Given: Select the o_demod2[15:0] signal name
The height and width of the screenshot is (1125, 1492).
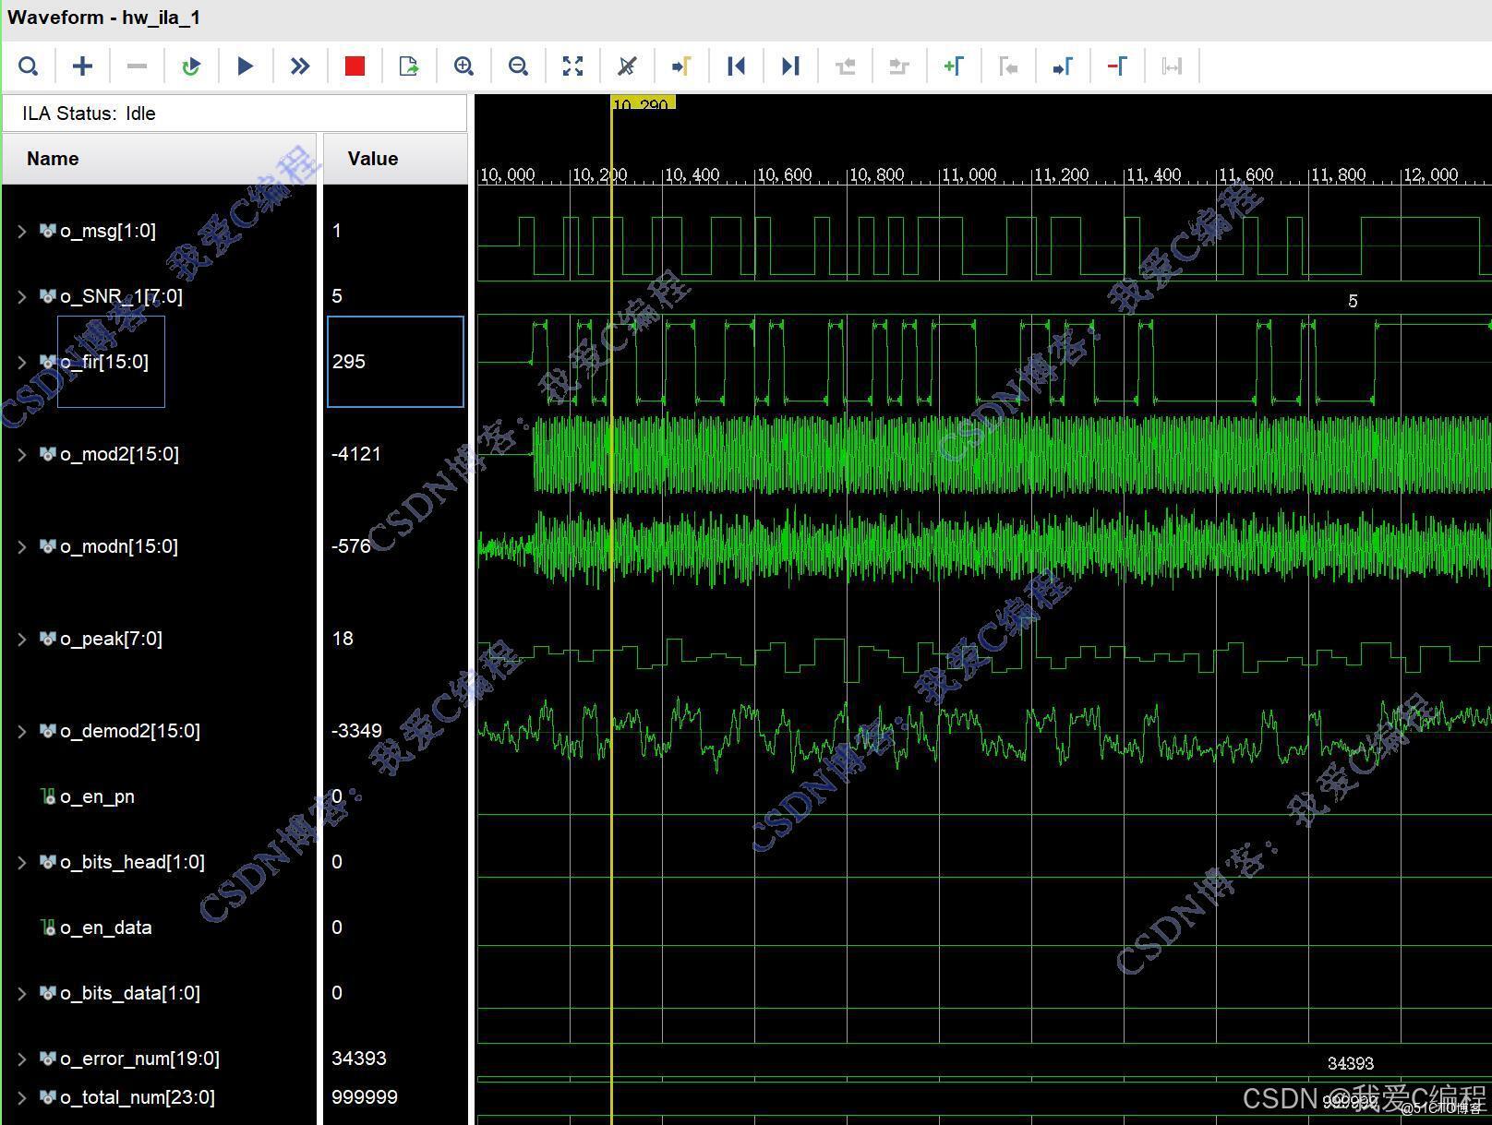Looking at the screenshot, I should (x=130, y=731).
